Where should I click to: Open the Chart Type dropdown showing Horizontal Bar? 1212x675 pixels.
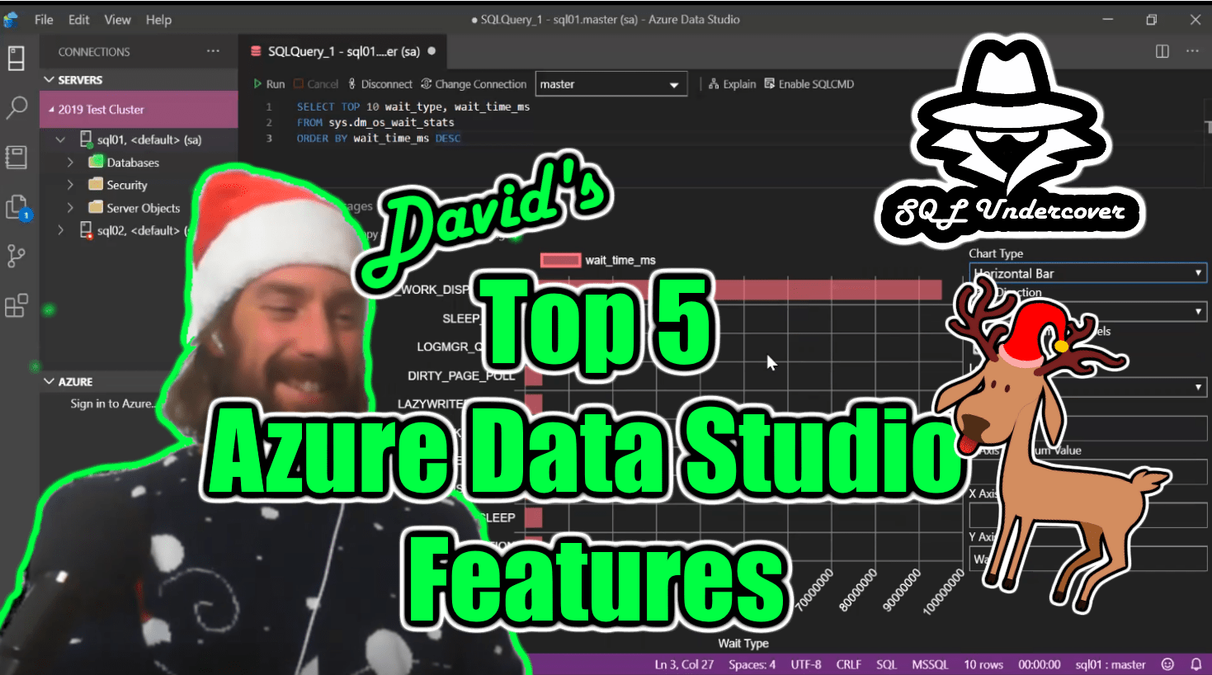(x=1087, y=273)
